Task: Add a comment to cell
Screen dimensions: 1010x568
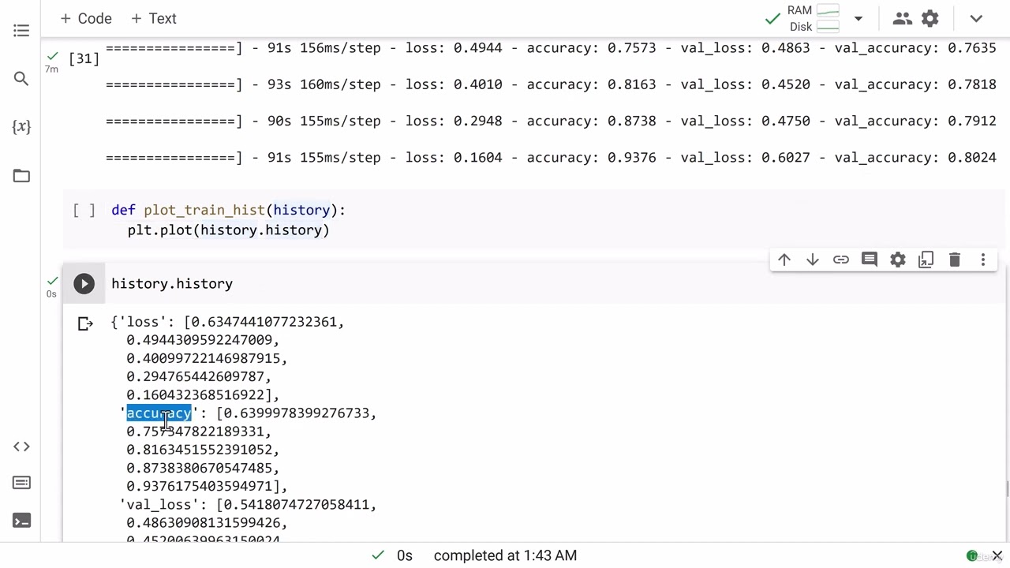Action: pyautogui.click(x=869, y=260)
